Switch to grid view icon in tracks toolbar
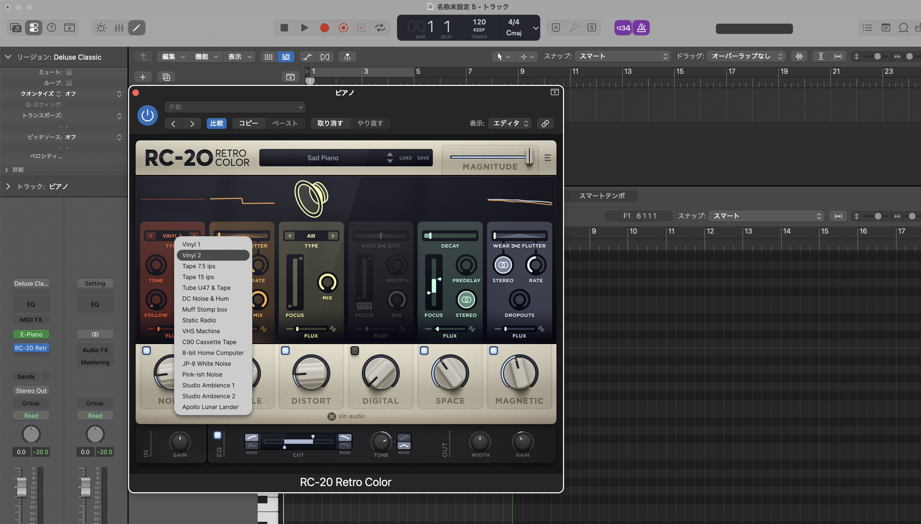This screenshot has width=921, height=524. [268, 57]
